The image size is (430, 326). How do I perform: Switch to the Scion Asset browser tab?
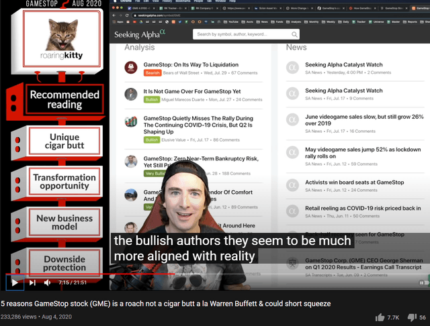pos(267,8)
